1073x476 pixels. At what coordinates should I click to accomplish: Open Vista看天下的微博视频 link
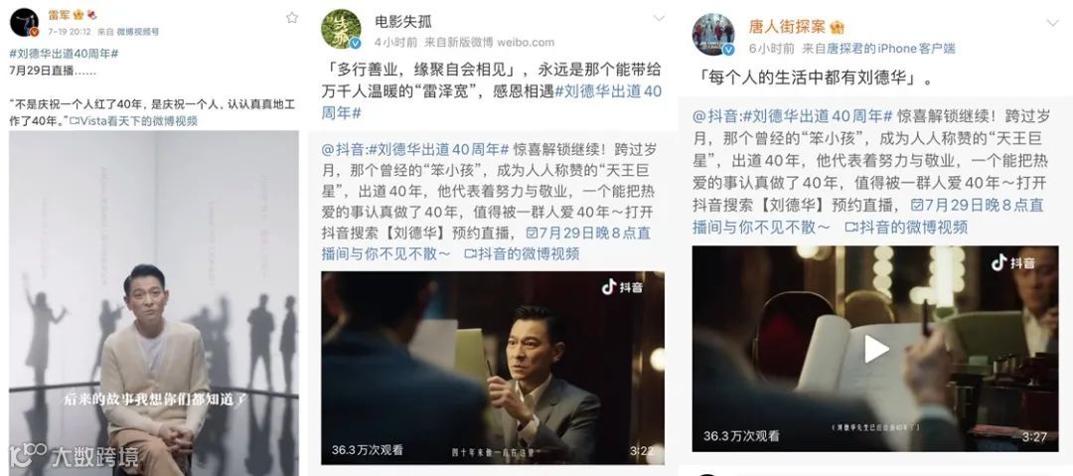pos(134,120)
